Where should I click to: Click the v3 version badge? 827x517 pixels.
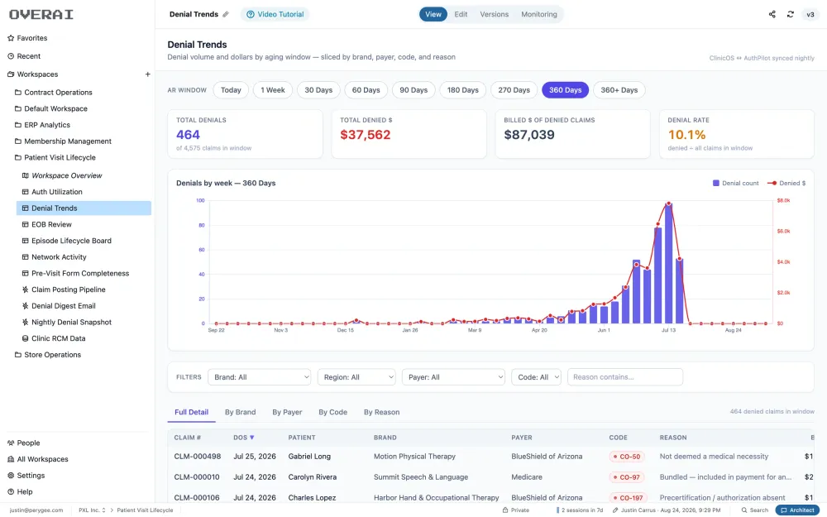click(810, 14)
